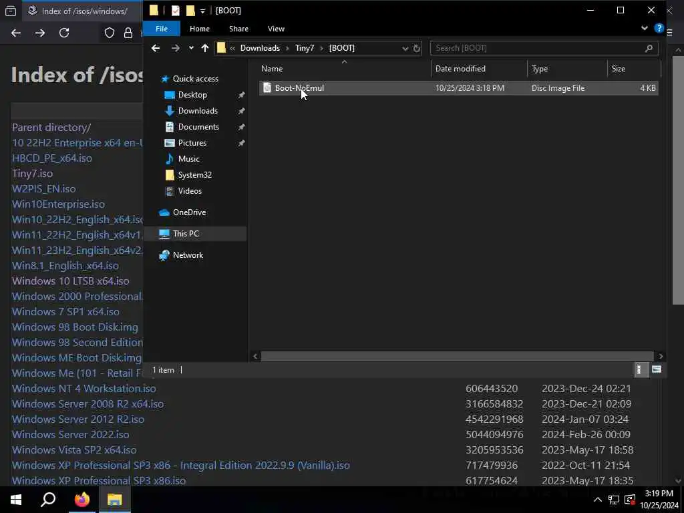Switch to Firefox in taskbar
The height and width of the screenshot is (513, 684).
click(x=81, y=500)
